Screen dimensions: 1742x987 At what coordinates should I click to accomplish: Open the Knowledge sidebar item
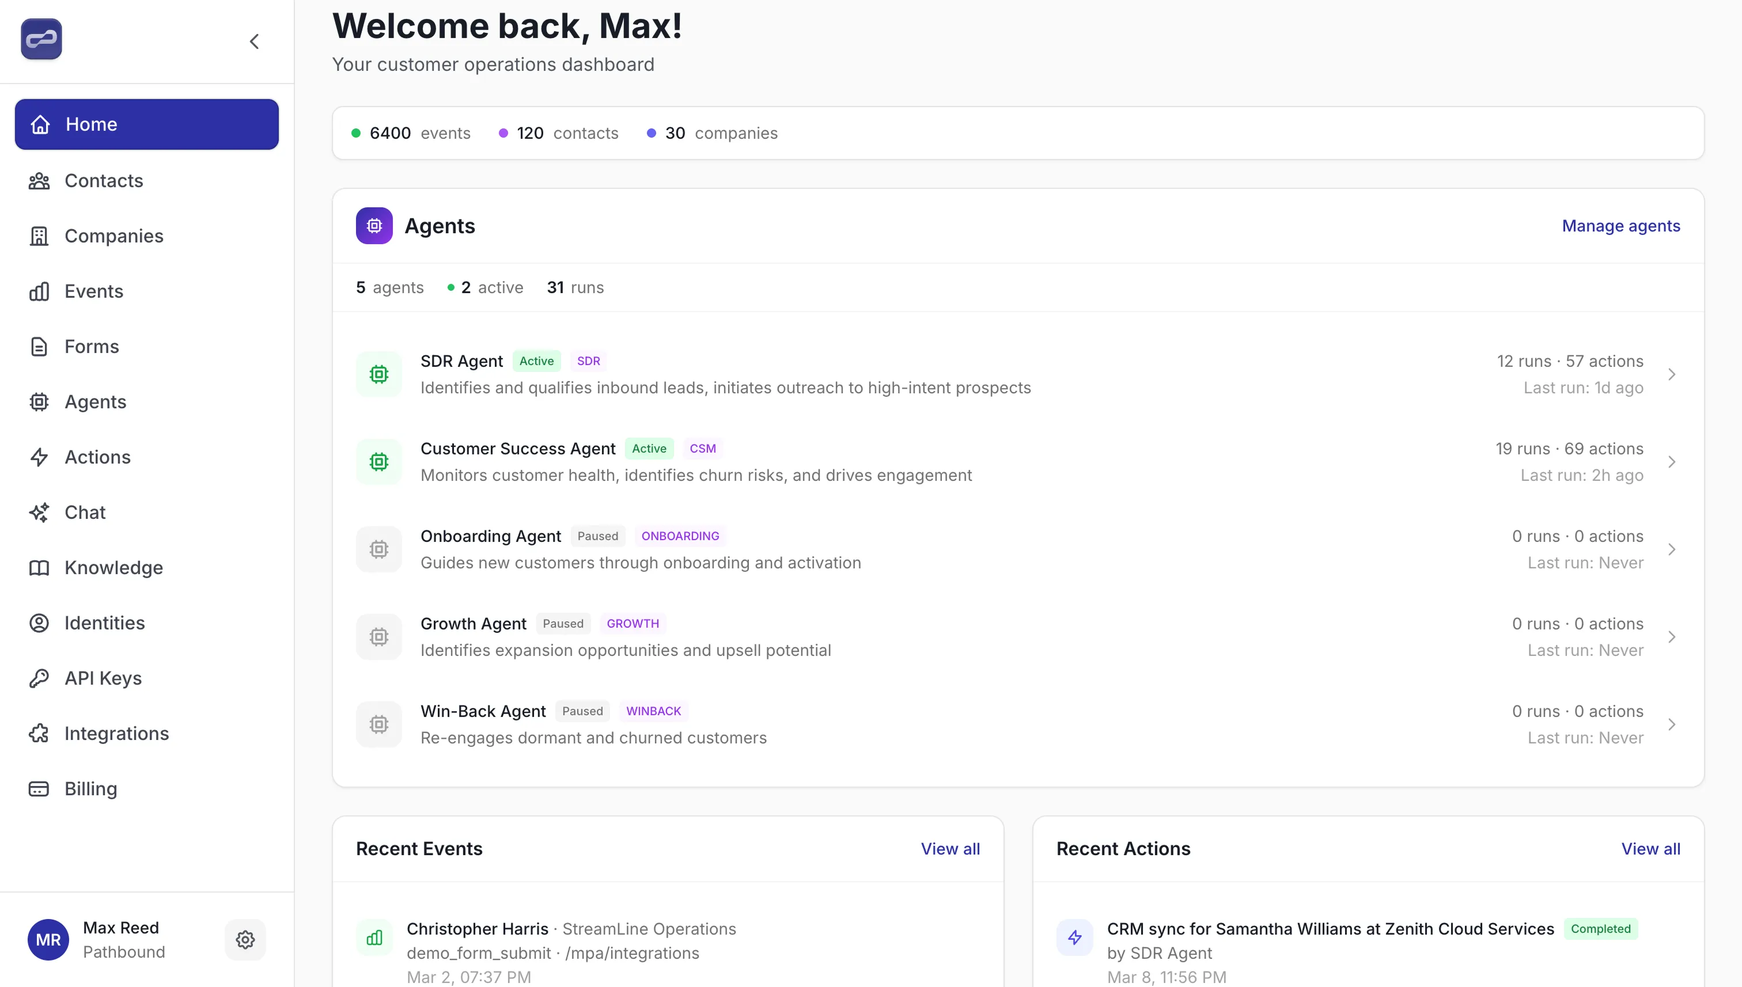(x=113, y=567)
